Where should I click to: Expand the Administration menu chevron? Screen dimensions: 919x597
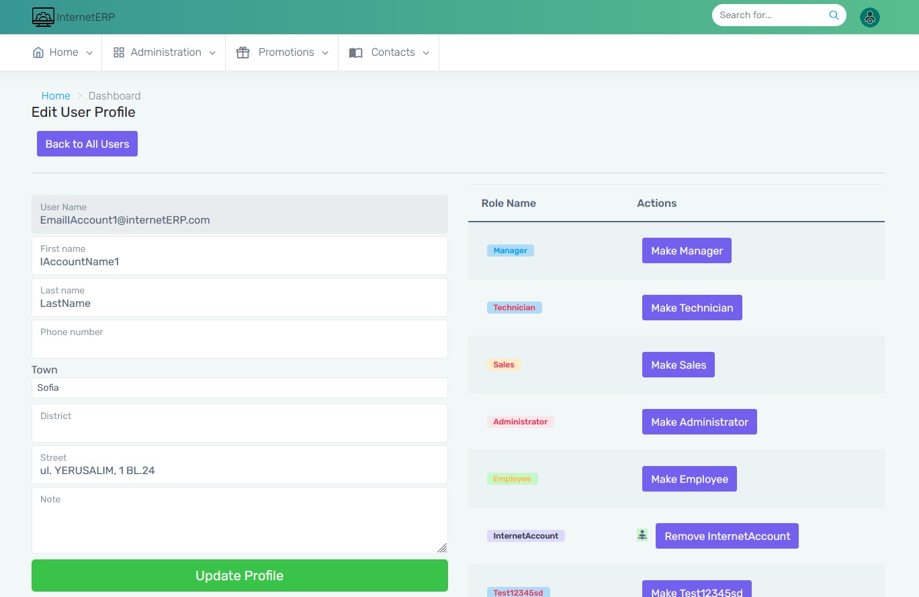click(x=212, y=53)
